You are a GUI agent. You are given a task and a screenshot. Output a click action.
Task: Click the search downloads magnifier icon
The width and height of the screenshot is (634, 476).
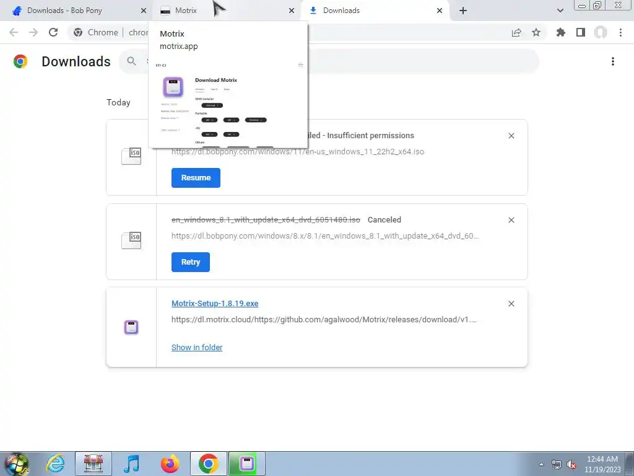[x=131, y=61]
